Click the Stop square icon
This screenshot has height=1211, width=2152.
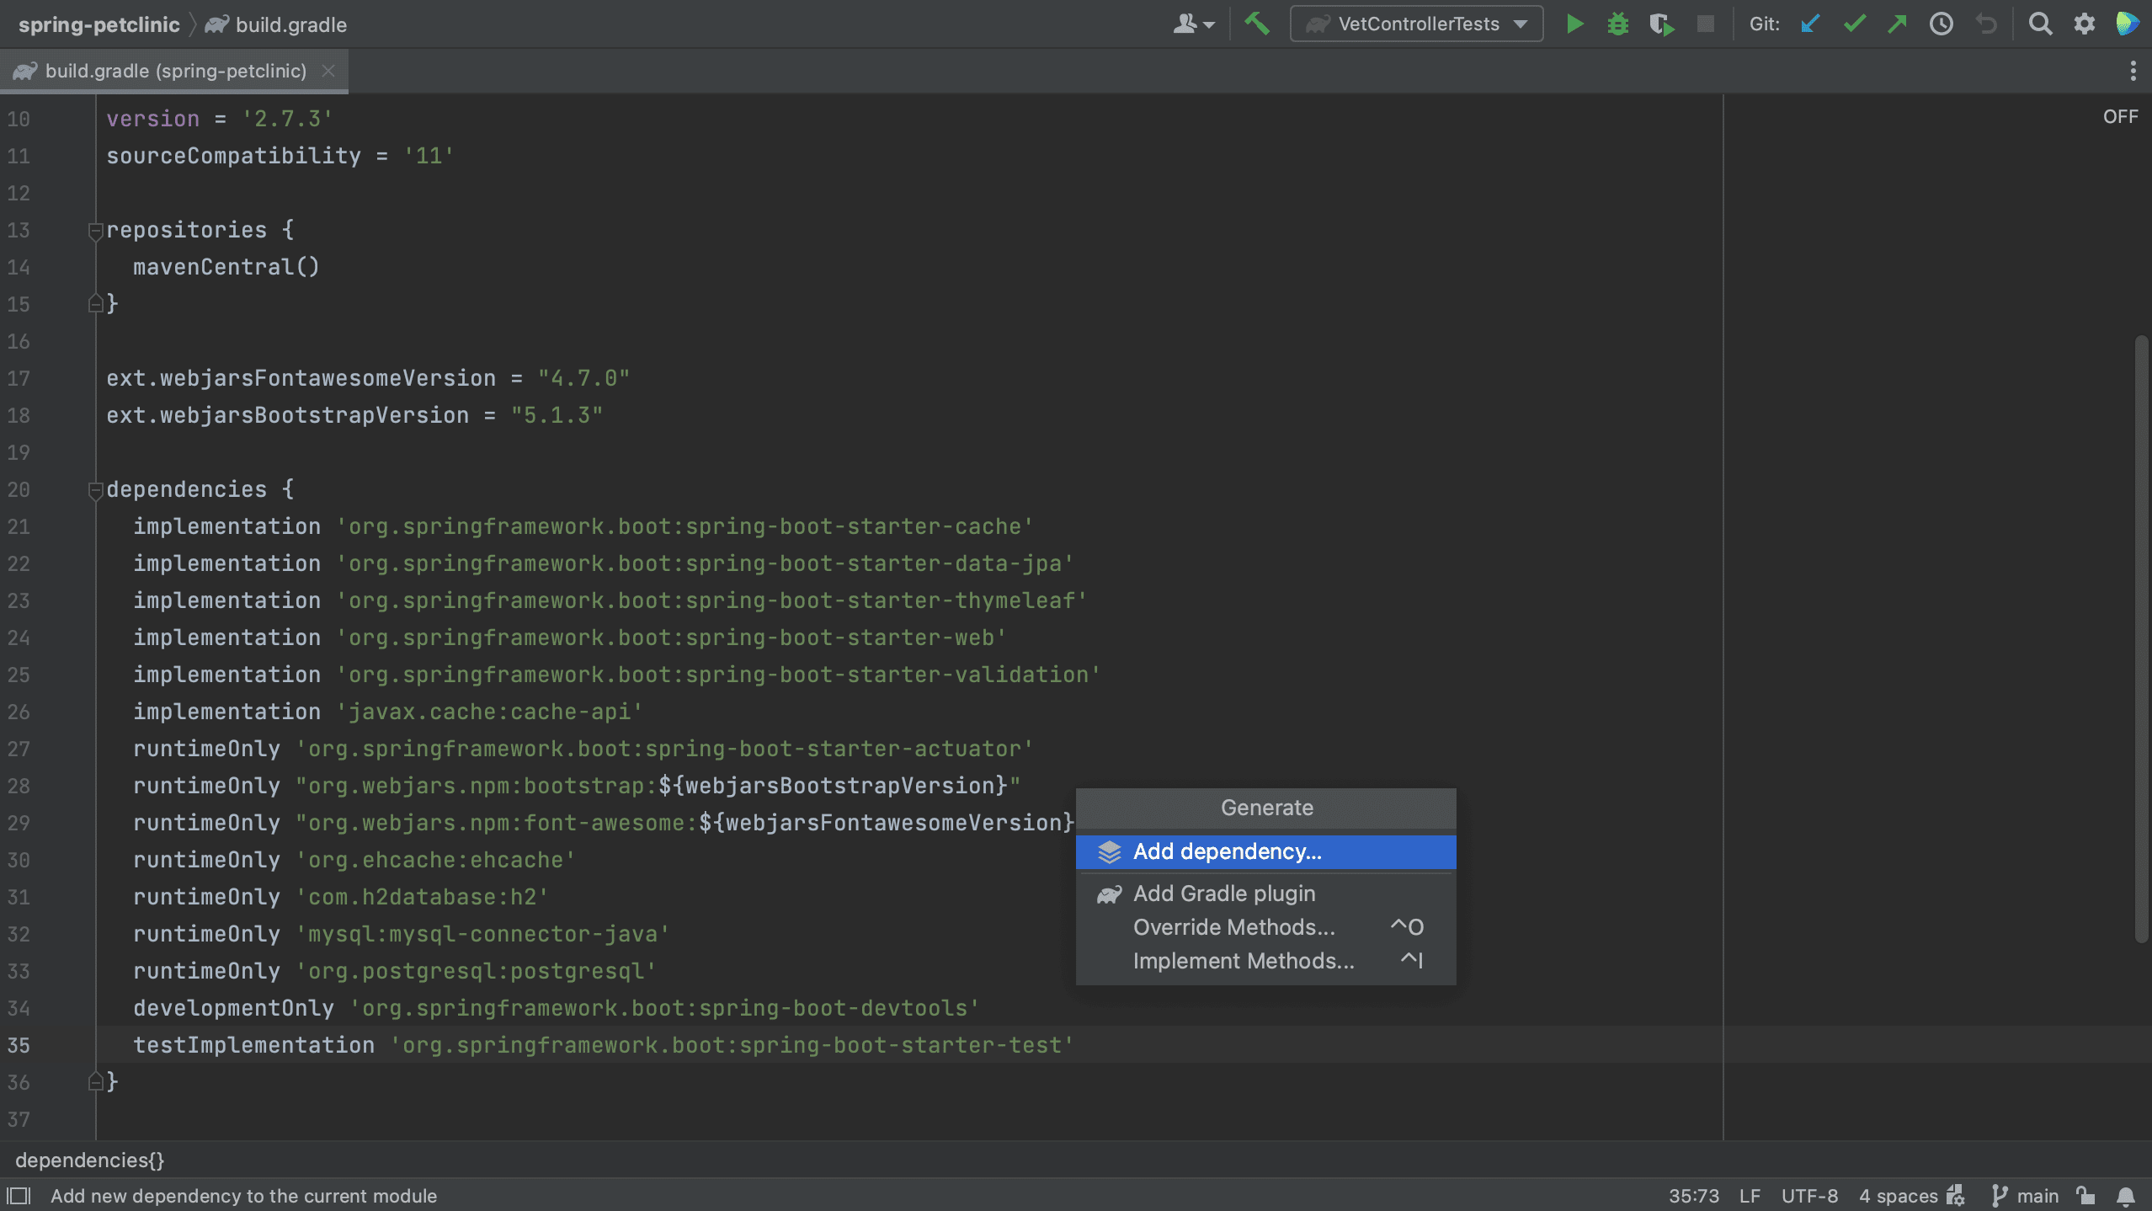point(1706,24)
